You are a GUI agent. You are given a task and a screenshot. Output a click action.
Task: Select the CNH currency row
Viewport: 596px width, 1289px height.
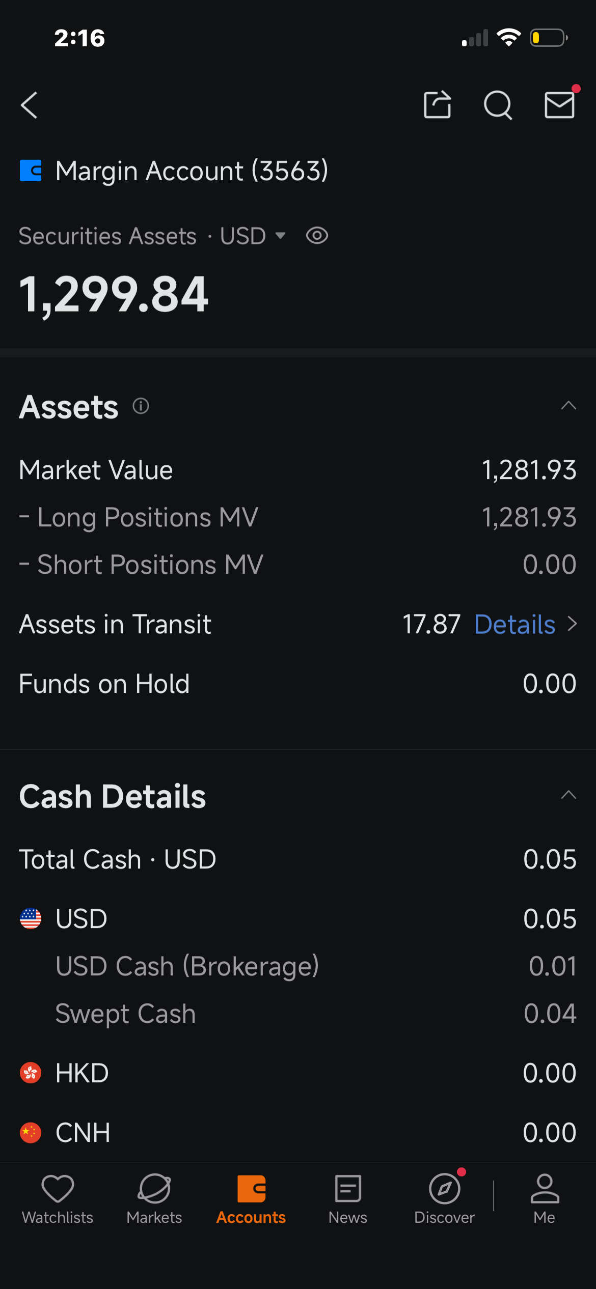298,1133
